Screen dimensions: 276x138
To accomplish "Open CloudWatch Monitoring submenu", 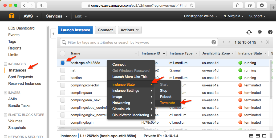I will 131,115.
